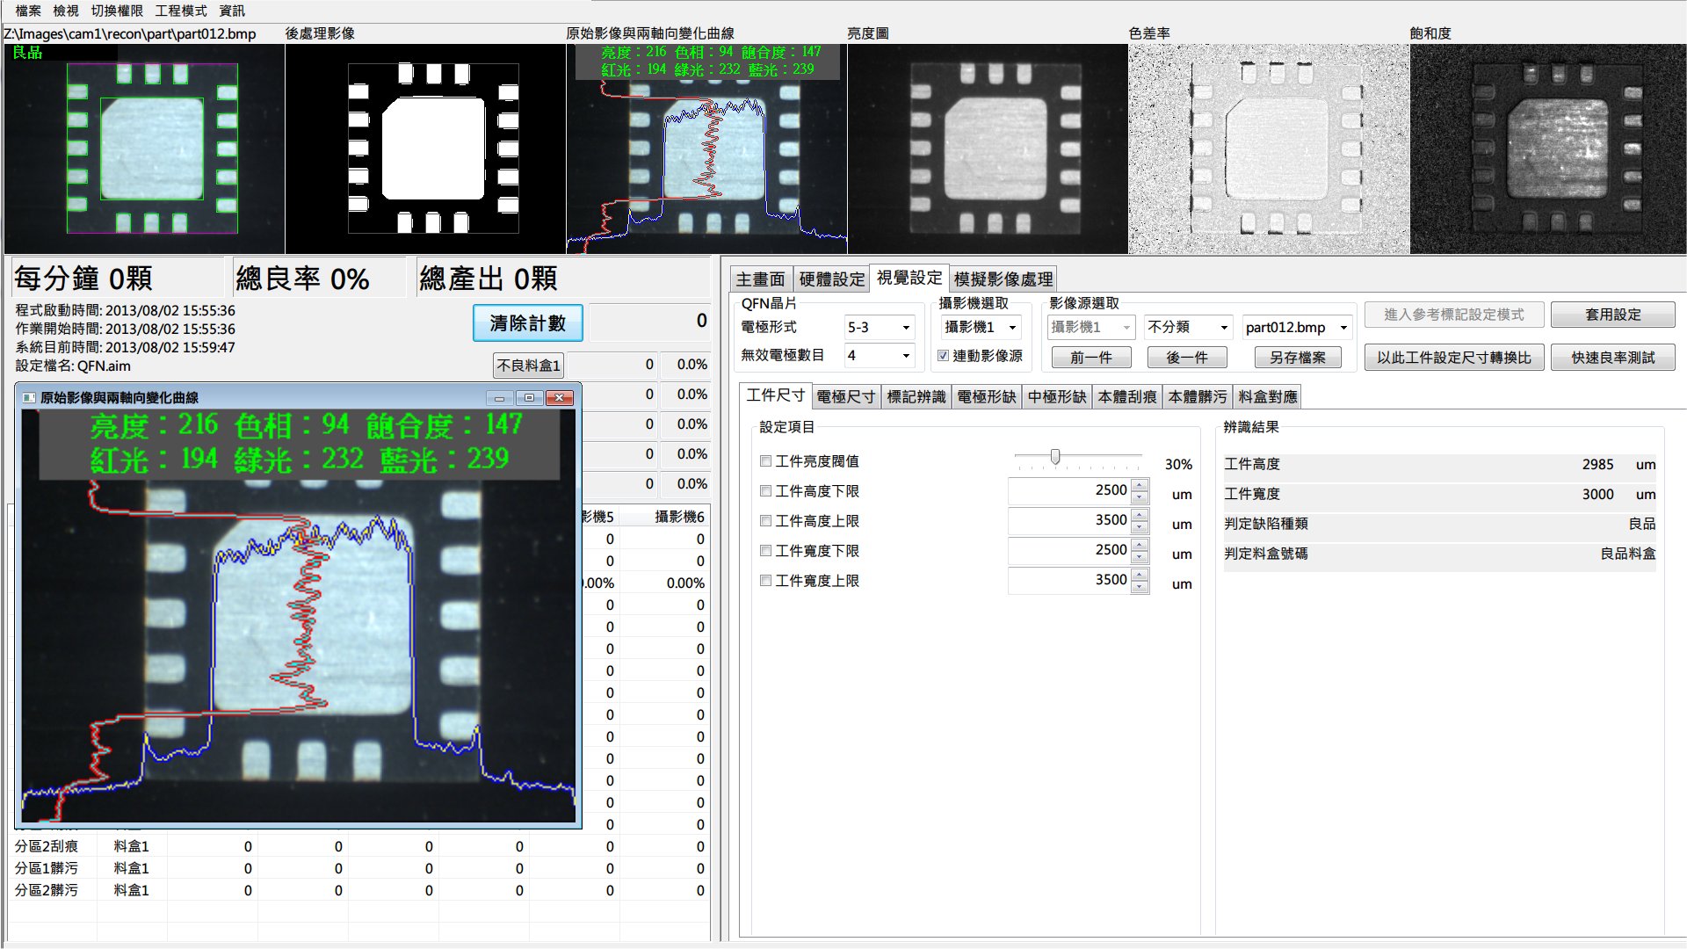Image resolution: width=1687 pixels, height=949 pixels.
Task: Open the 本體刮痕 sub-tab
Action: pos(1127,397)
